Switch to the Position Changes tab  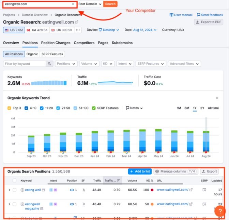click(56, 43)
